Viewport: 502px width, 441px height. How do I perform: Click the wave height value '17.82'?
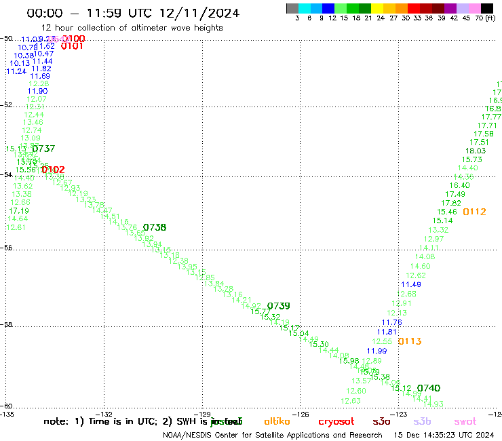tap(450, 203)
